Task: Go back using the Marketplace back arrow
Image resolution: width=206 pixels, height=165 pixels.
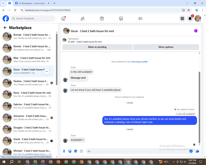Action: [x=5, y=28]
